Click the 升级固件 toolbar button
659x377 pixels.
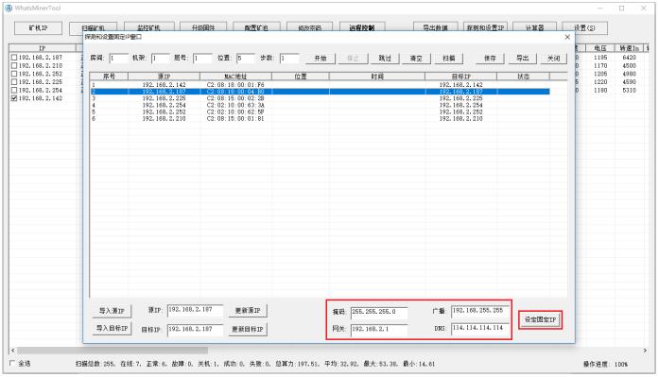(x=203, y=26)
